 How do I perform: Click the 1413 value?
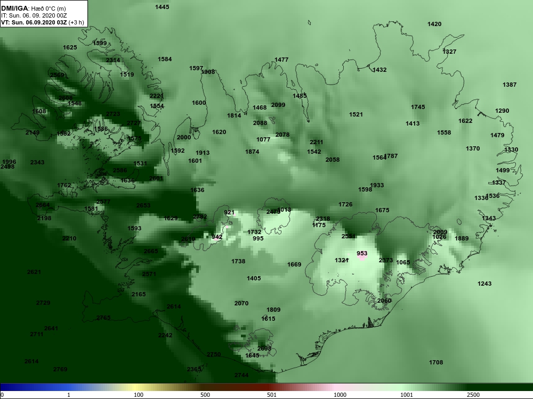coord(413,123)
